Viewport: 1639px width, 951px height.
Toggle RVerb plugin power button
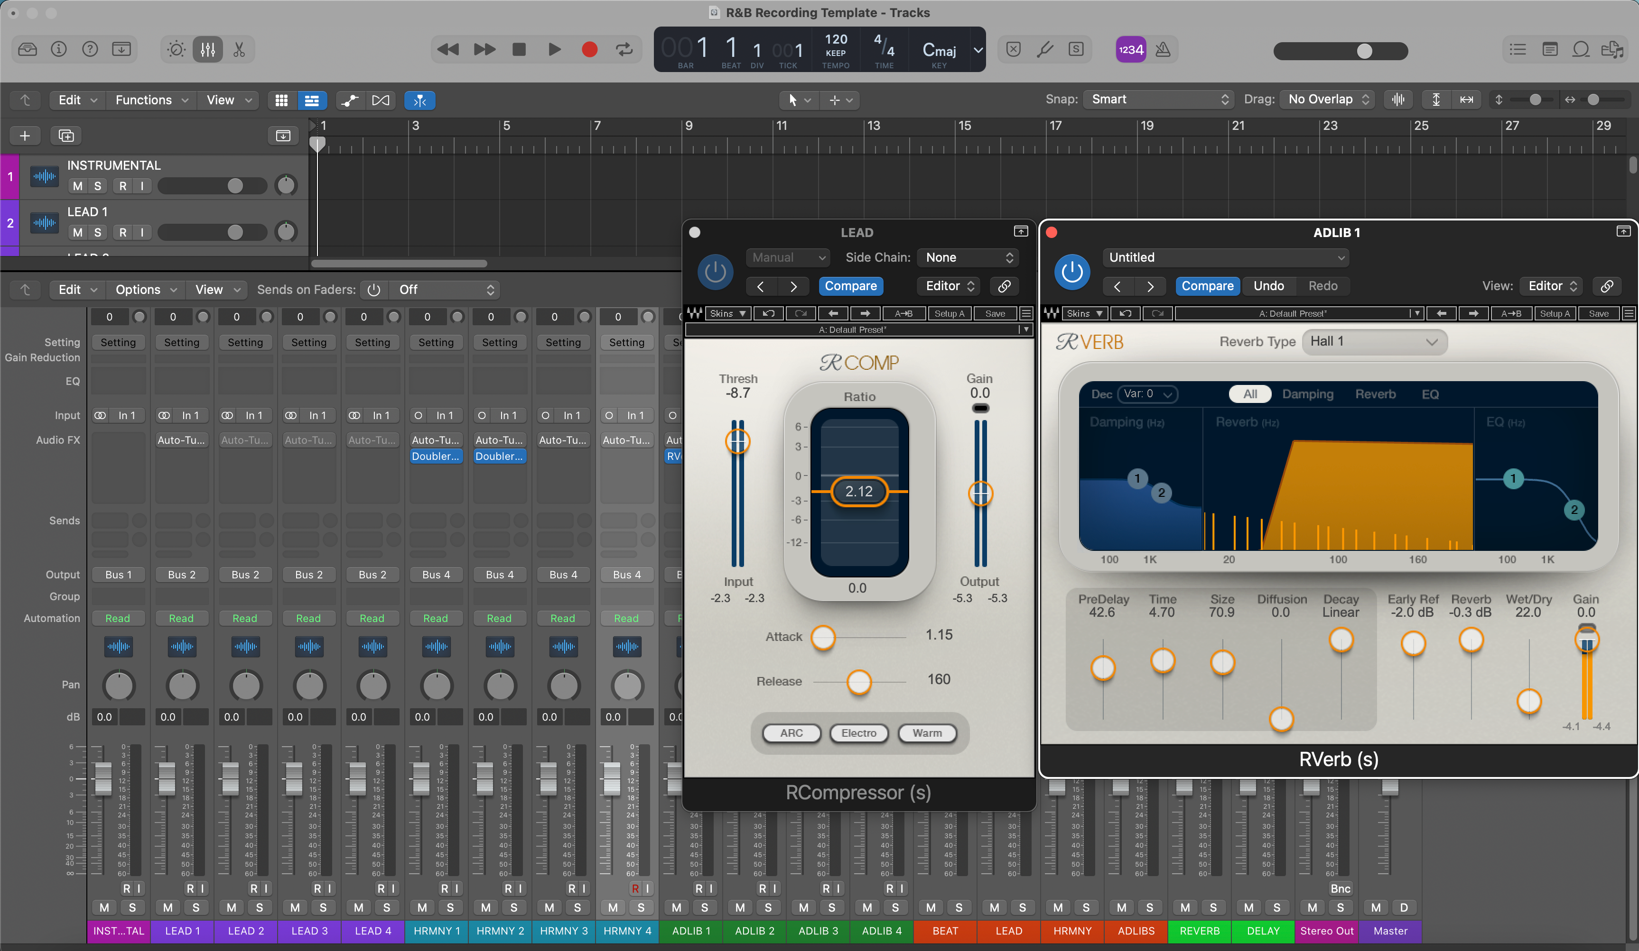[1072, 272]
